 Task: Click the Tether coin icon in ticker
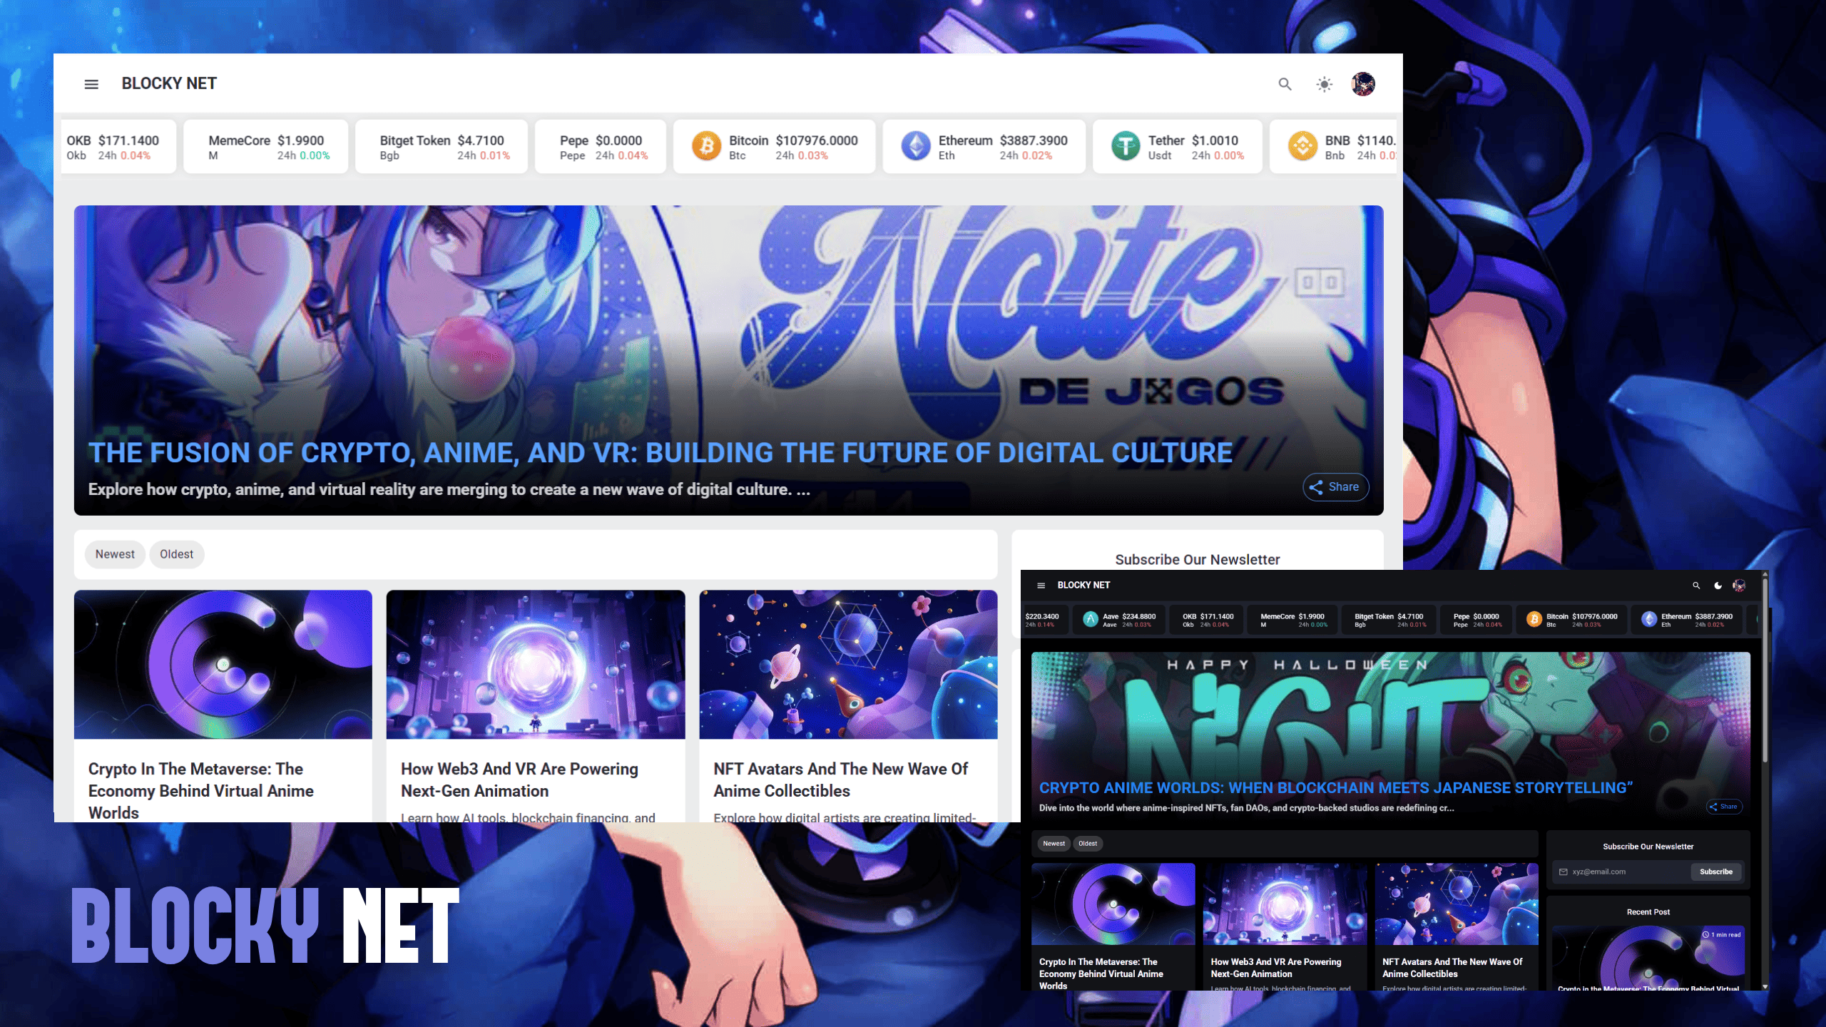(x=1126, y=146)
